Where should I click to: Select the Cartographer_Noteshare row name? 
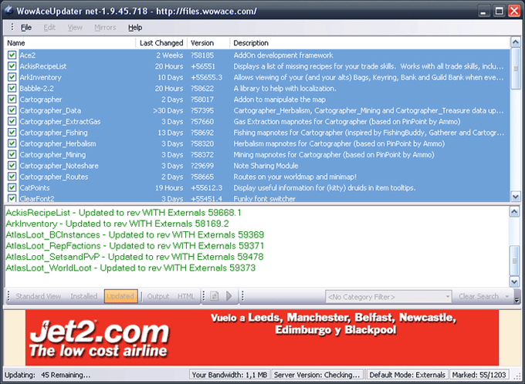pyautogui.click(x=59, y=166)
